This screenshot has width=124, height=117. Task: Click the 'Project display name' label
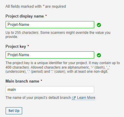25,16
